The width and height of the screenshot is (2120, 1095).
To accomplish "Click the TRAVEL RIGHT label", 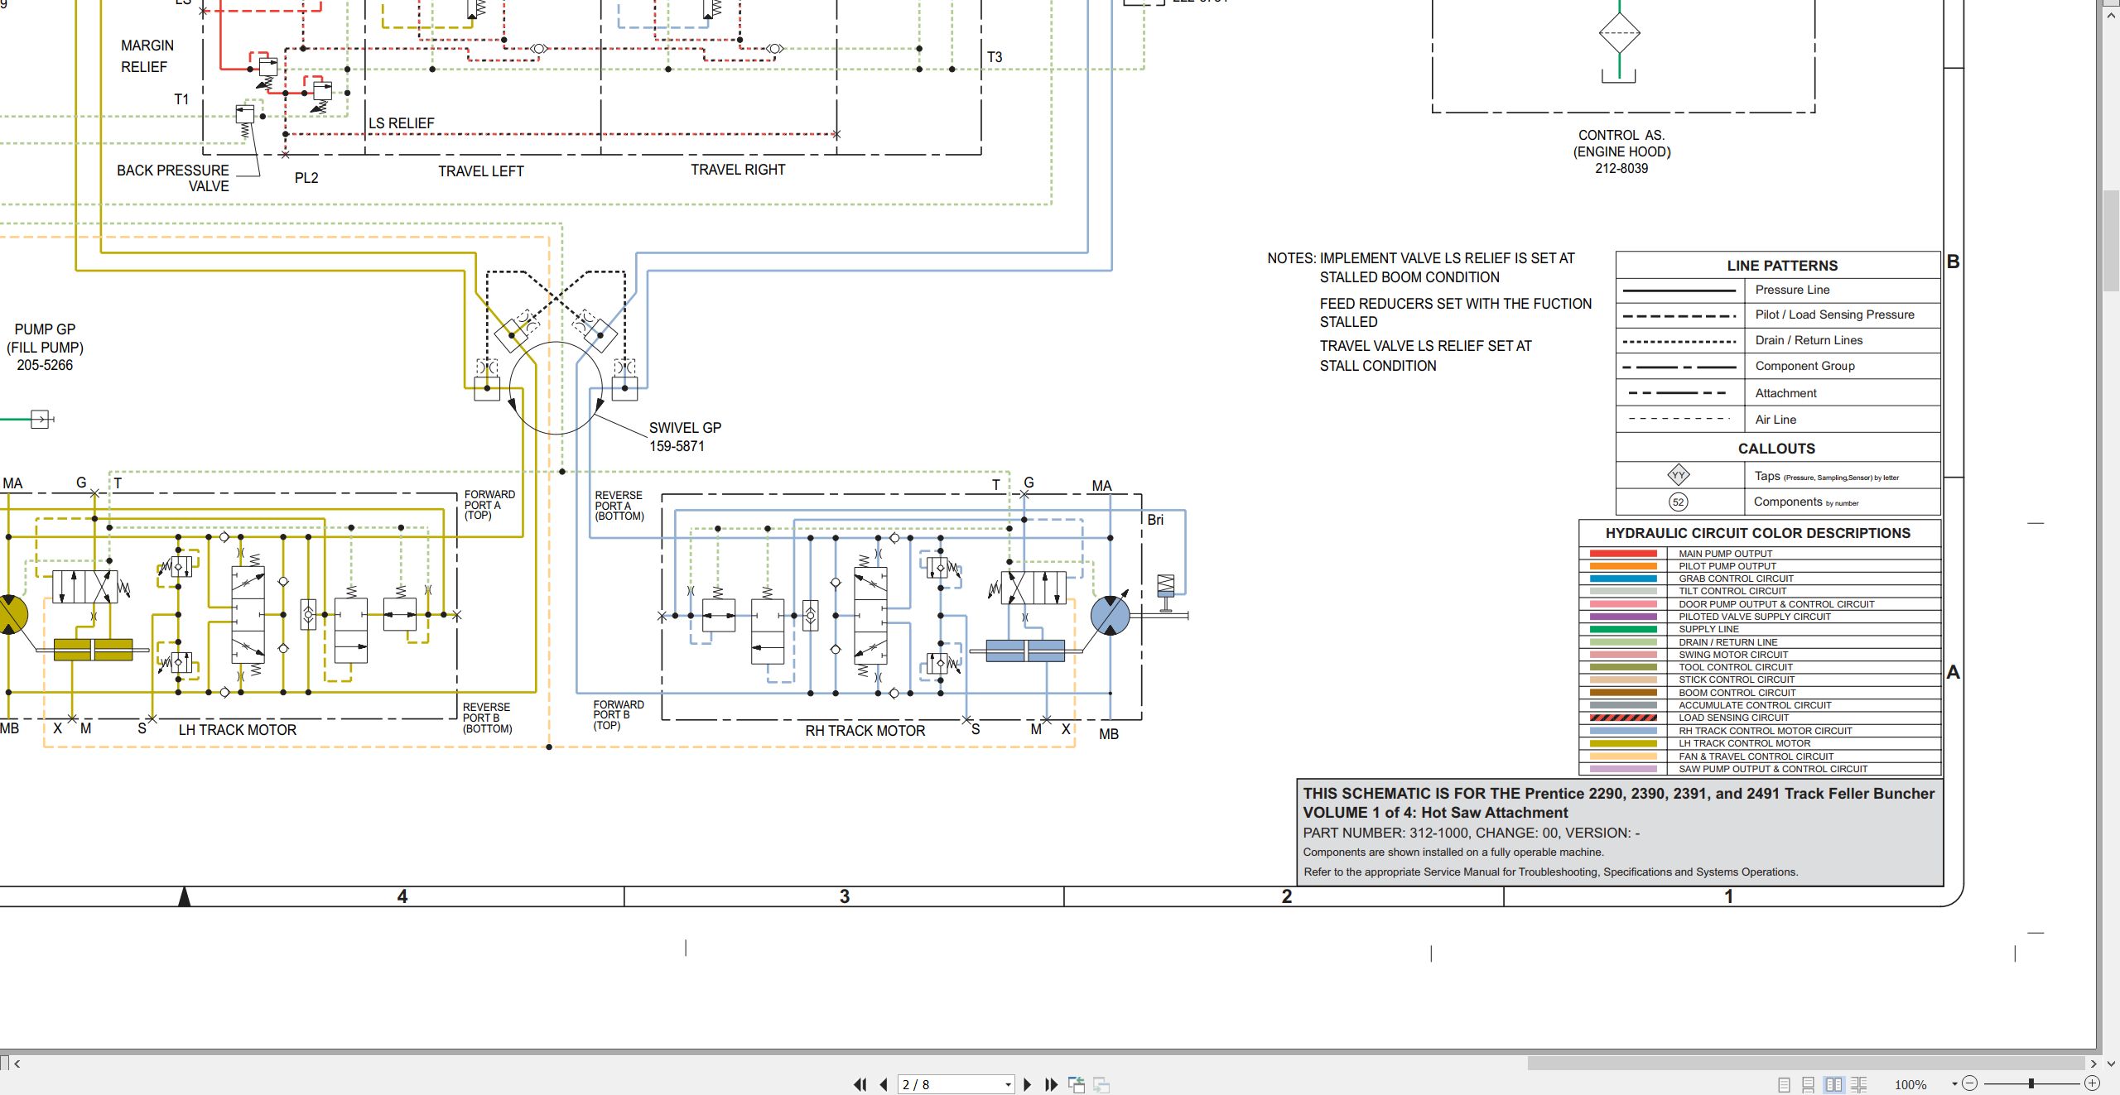I will pos(738,170).
